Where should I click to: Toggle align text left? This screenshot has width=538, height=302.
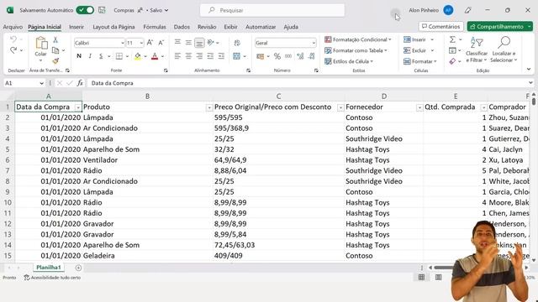tap(177, 56)
